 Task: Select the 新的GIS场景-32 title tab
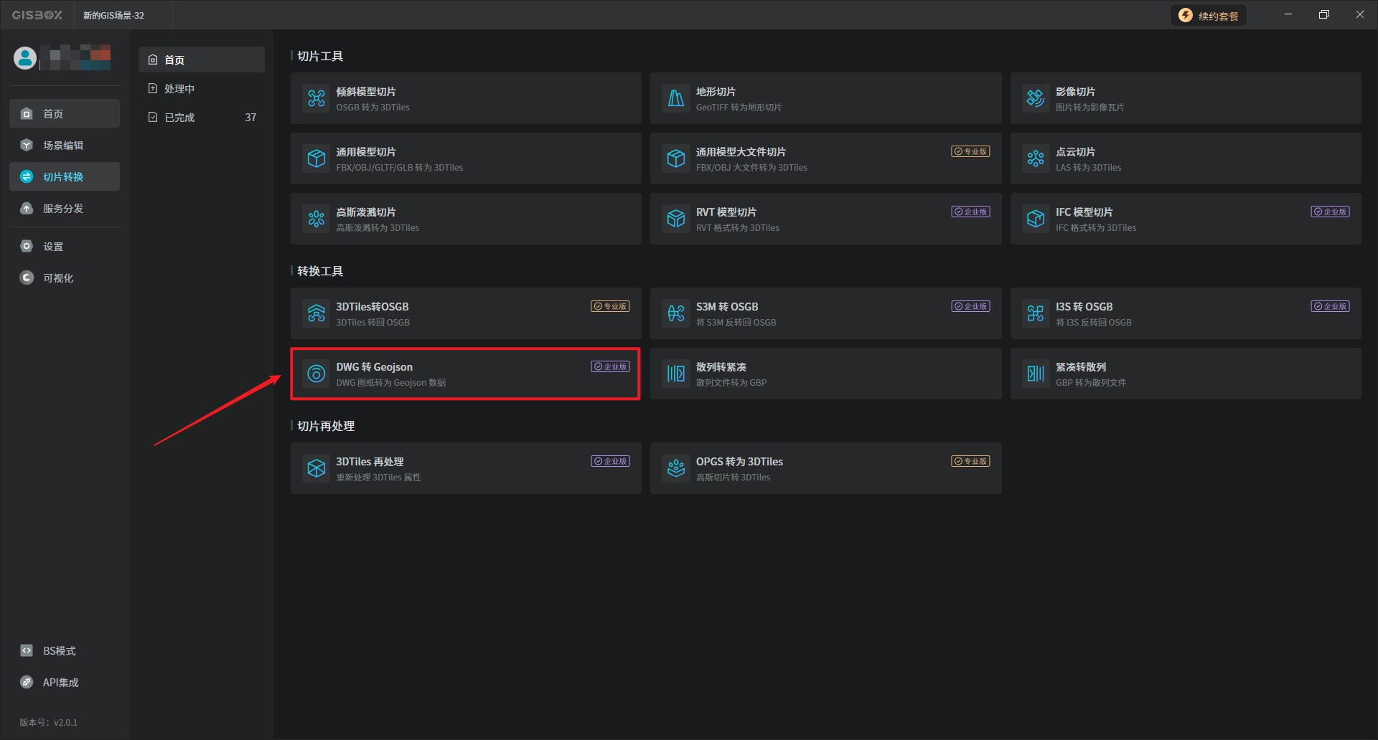pos(113,16)
